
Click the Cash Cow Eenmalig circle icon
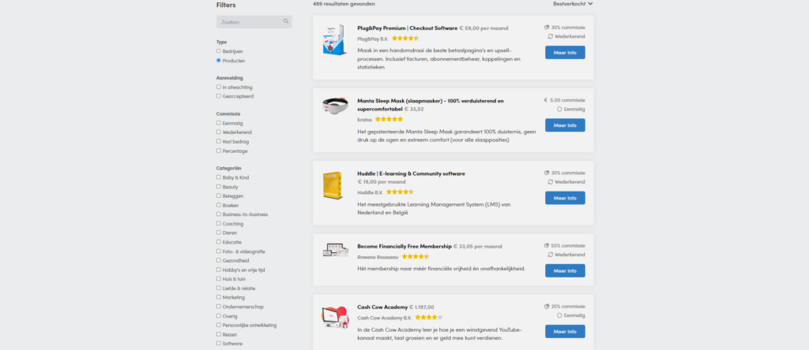[x=559, y=315]
